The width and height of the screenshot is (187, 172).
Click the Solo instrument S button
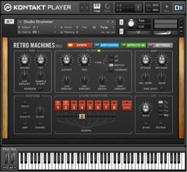121,22
